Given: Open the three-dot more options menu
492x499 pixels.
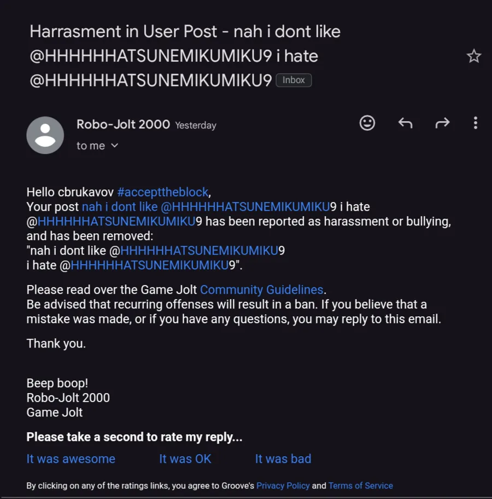Looking at the screenshot, I should [x=475, y=123].
